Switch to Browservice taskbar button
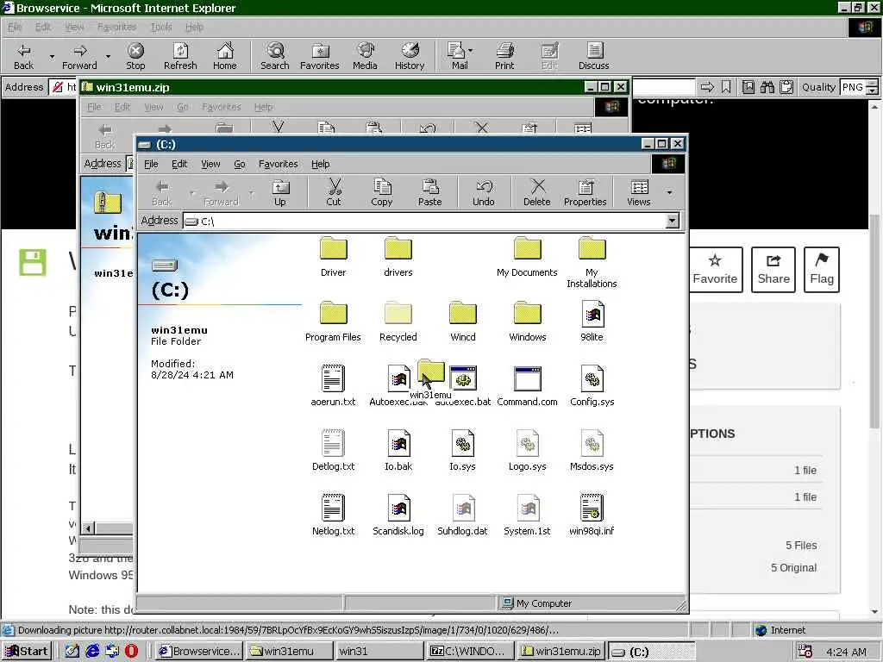The image size is (883, 662). click(x=199, y=652)
